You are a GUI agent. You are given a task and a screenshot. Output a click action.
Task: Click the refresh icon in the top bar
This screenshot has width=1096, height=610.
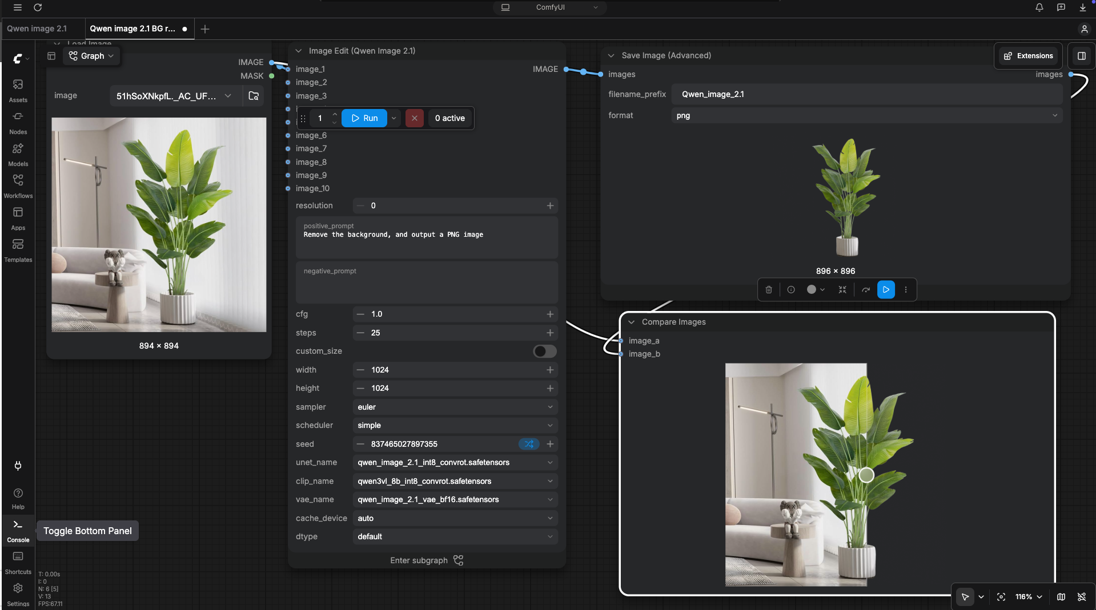[38, 7]
